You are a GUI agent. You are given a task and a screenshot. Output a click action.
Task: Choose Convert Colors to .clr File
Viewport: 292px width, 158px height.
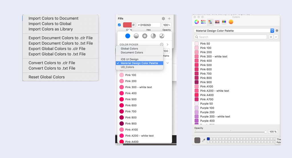[52, 63]
